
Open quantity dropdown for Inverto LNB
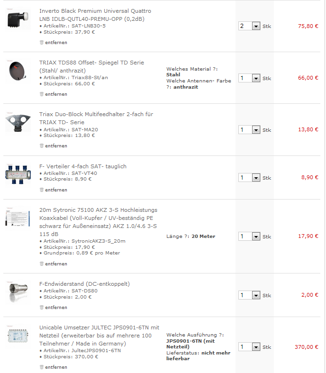pos(256,27)
